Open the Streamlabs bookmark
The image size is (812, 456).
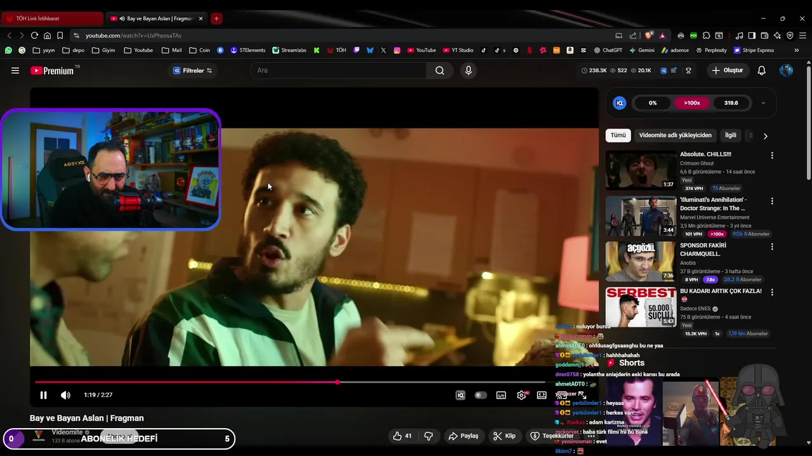click(289, 50)
